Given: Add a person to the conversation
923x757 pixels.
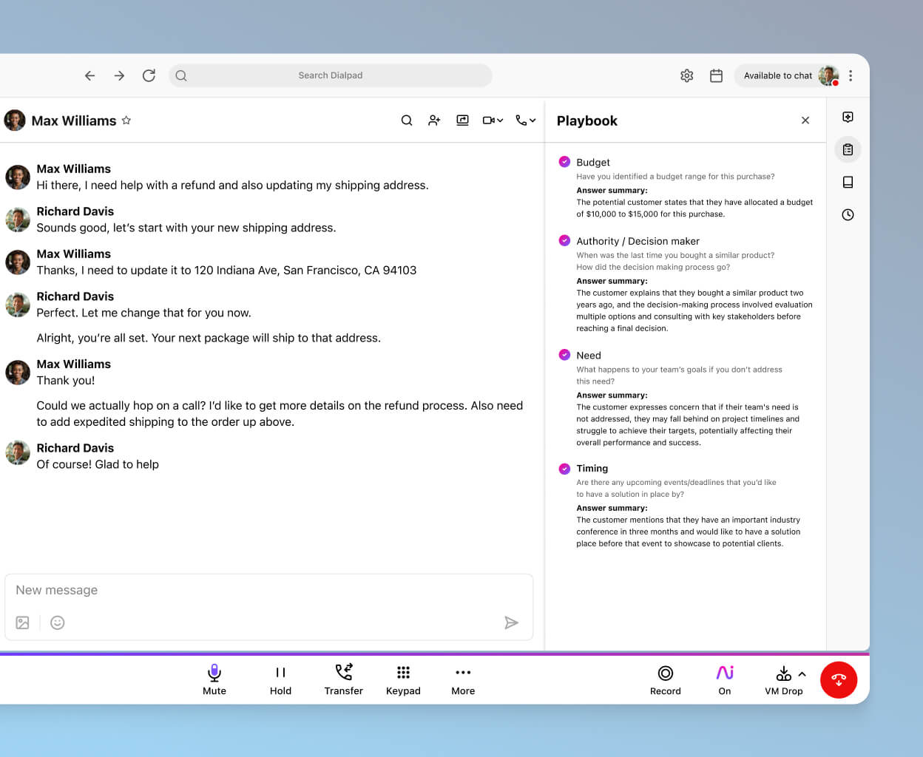Looking at the screenshot, I should pos(434,120).
